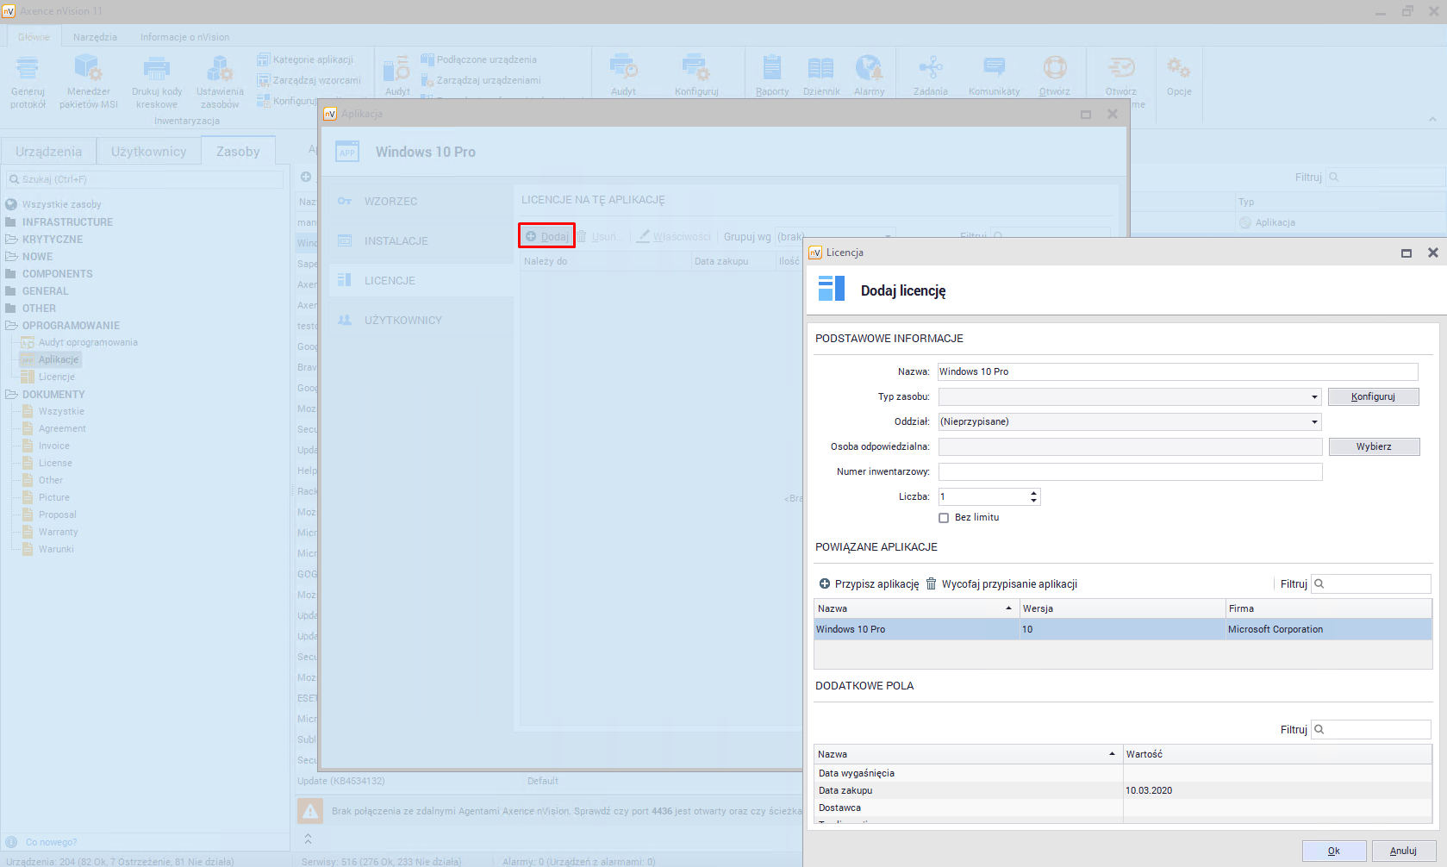Increase Liczba value with up arrow
This screenshot has height=867, width=1447.
(1033, 493)
